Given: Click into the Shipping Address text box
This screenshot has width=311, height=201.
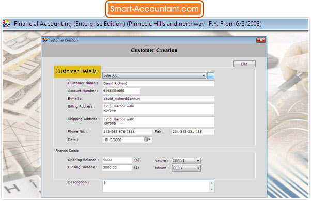Looking at the screenshot, I should pos(158,121).
